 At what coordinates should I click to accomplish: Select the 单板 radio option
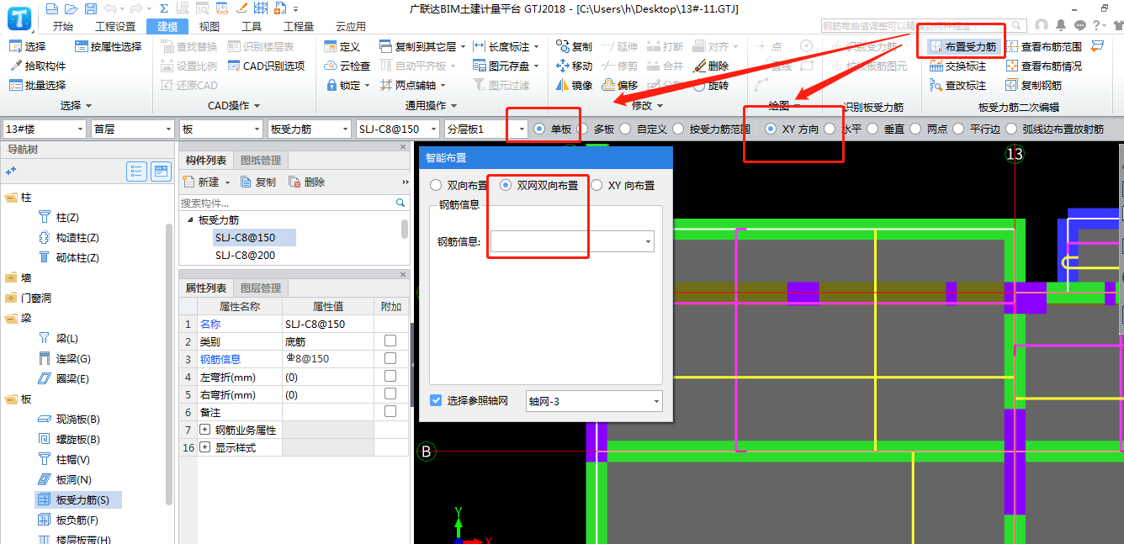(x=554, y=129)
